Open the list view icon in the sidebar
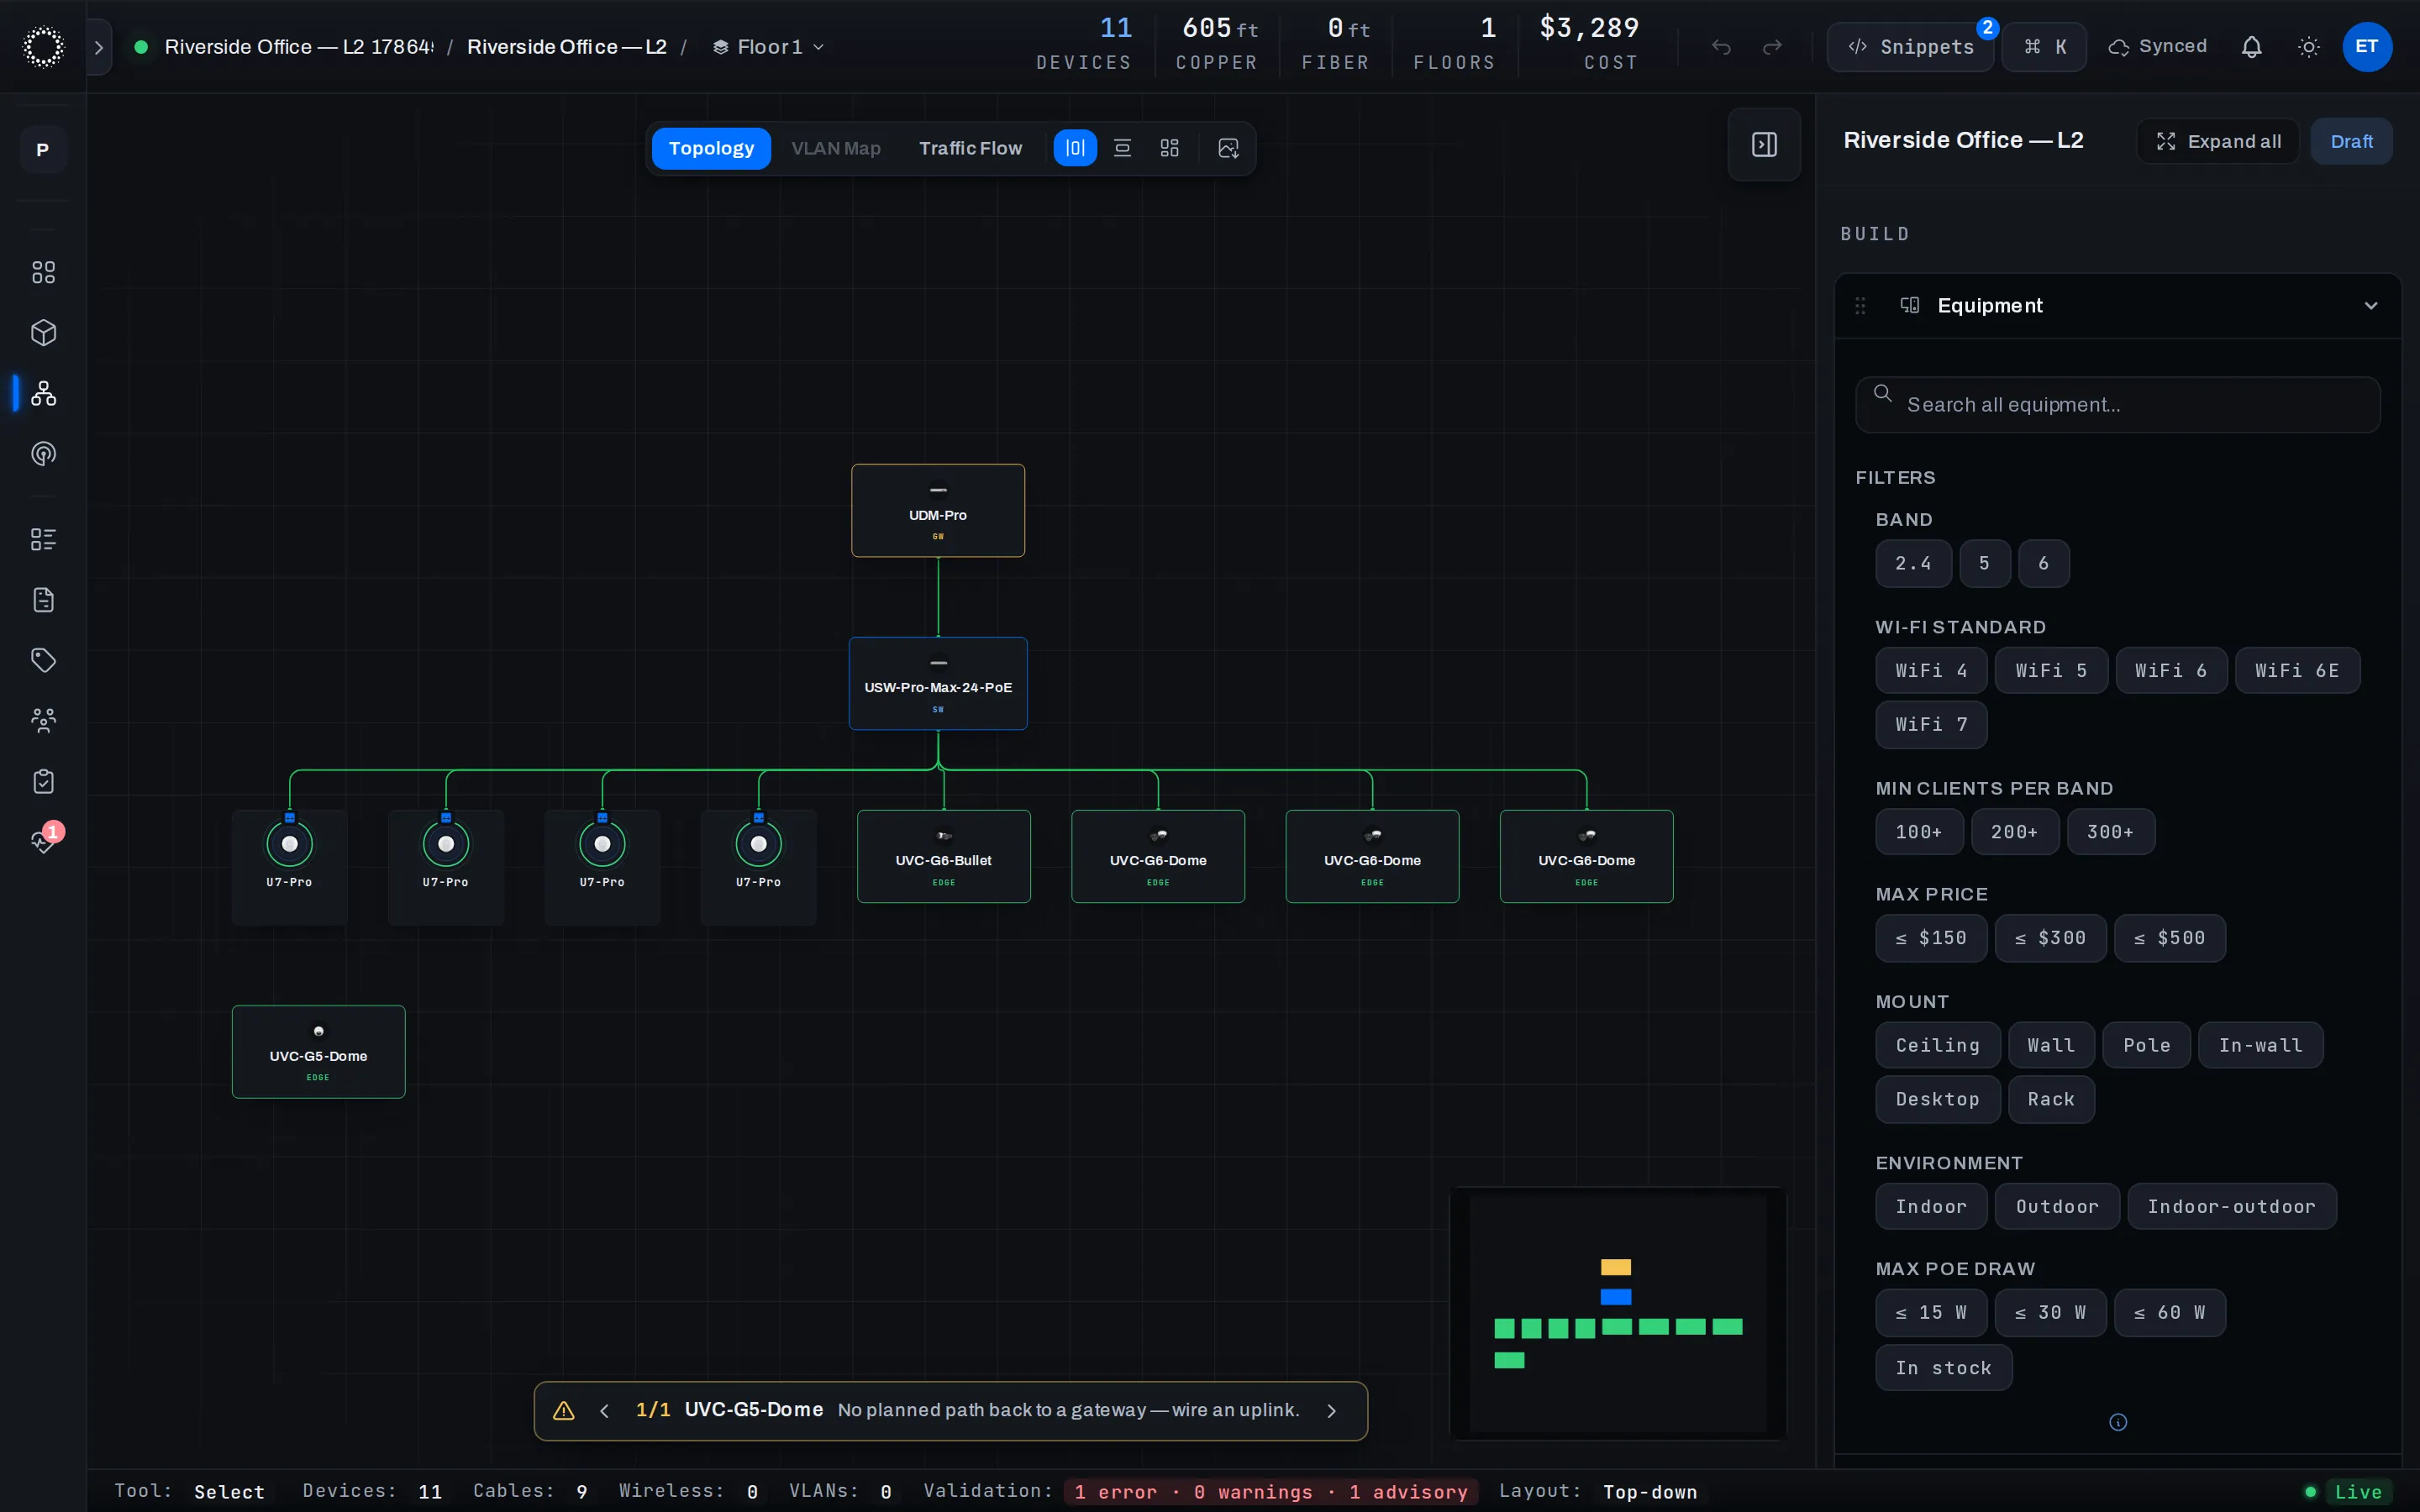Image resolution: width=2420 pixels, height=1512 pixels. point(43,540)
